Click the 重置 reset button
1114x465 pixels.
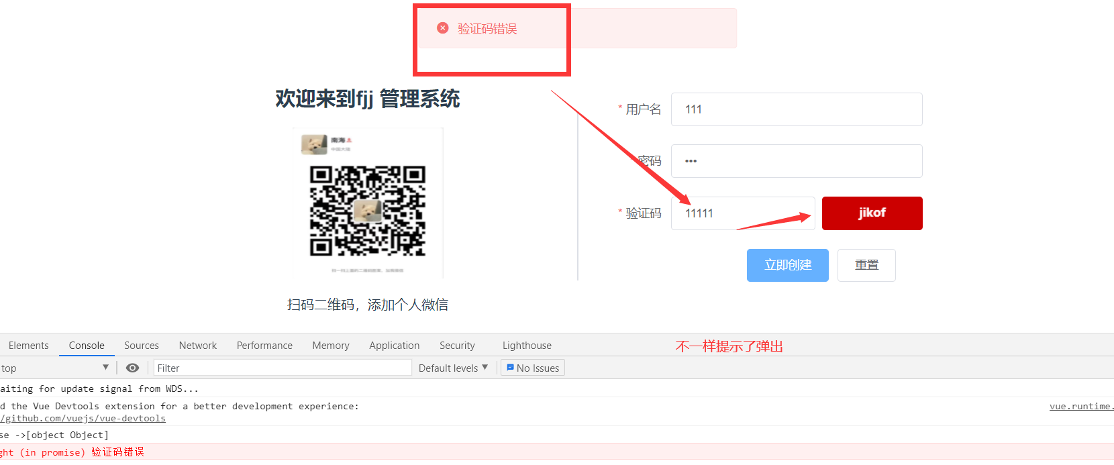866,265
